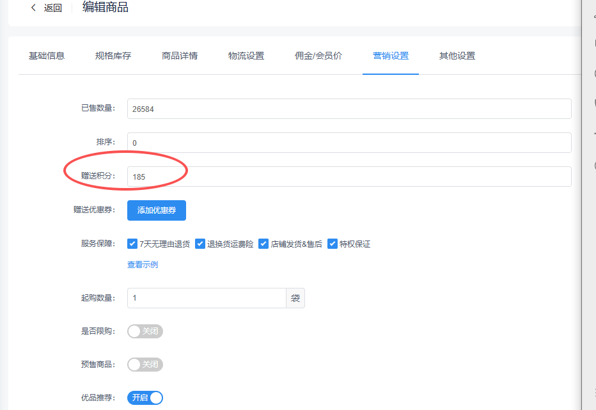Click the 添加优惠券 coupon button
596x410 pixels.
[x=156, y=210]
